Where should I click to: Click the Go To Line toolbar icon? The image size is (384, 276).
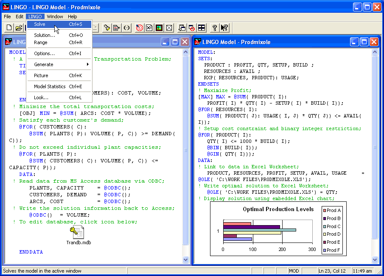(x=117, y=28)
